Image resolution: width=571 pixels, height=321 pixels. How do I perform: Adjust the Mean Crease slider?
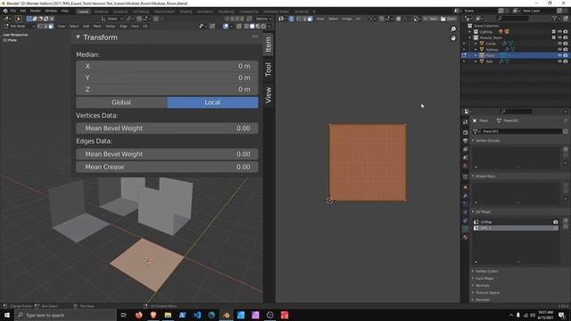(x=167, y=167)
